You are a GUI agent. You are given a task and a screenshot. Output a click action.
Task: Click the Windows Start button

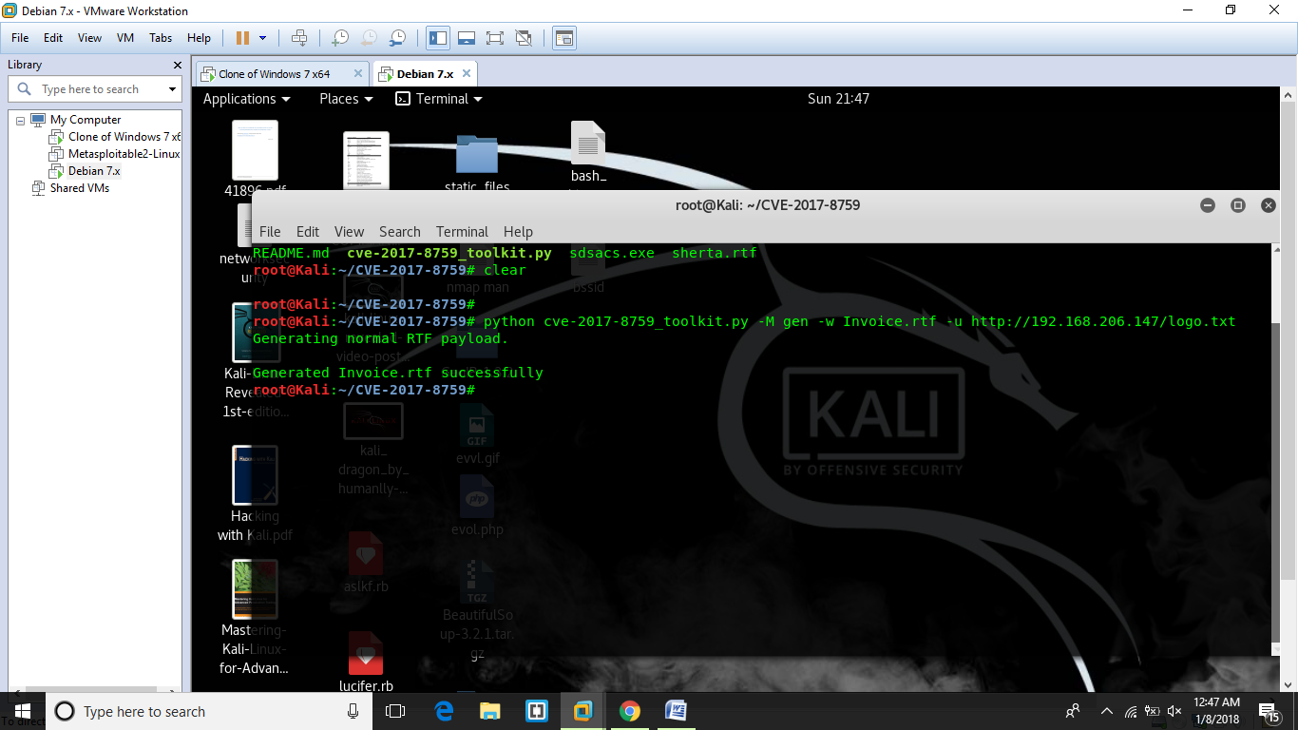click(22, 711)
